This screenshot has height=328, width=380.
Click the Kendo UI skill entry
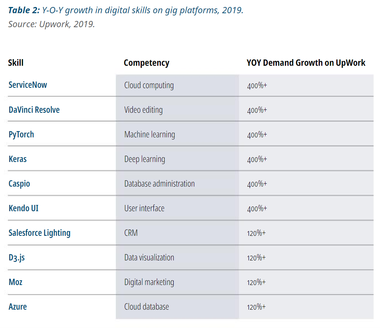tap(23, 208)
